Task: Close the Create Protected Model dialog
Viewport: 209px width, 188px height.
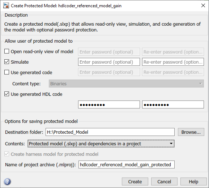Action: pyautogui.click(x=203, y=5)
